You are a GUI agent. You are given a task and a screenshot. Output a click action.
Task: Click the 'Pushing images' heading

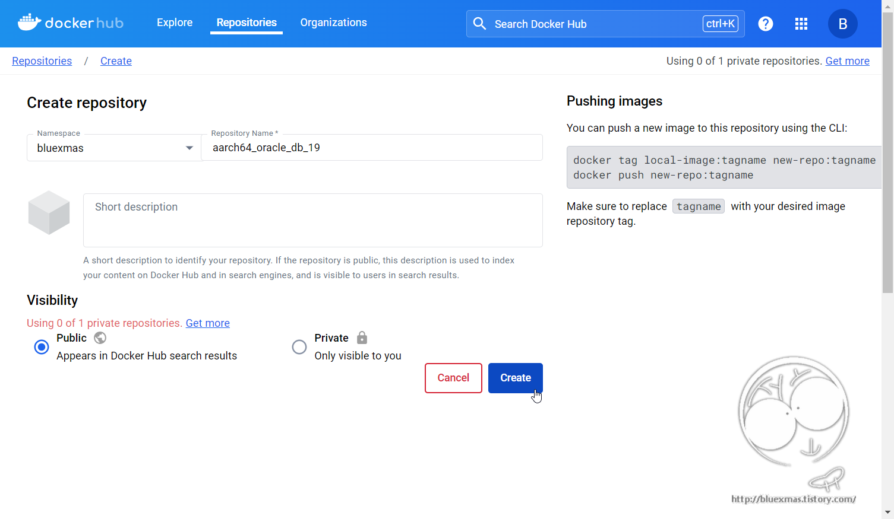click(x=614, y=101)
